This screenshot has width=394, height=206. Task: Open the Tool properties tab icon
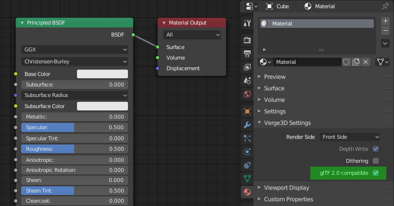[247, 23]
